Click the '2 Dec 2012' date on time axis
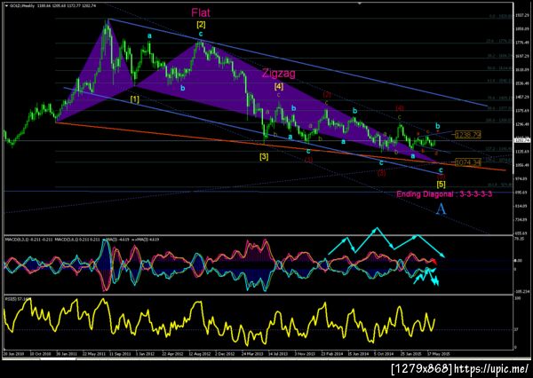The height and width of the screenshot is (378, 533). point(225,354)
